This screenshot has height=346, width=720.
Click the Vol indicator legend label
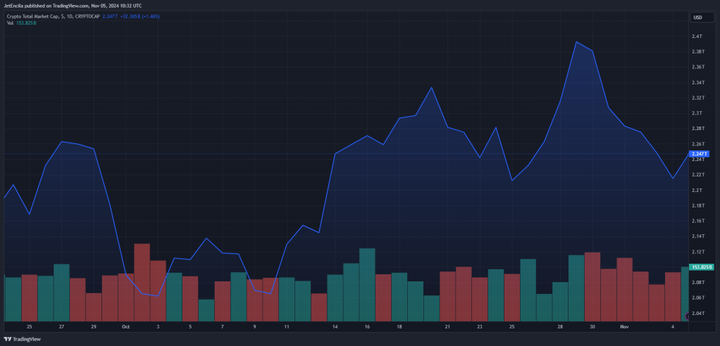(x=10, y=23)
